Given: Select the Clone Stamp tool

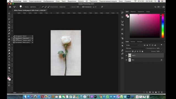Looking at the screenshot, I should (9, 39).
